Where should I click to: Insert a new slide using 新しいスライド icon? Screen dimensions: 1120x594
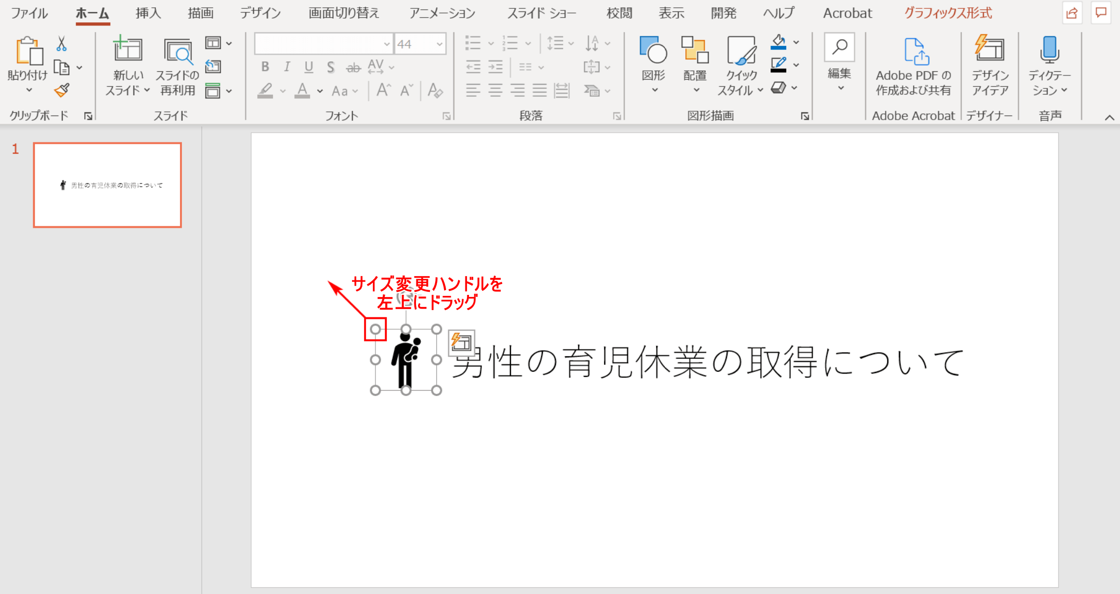(x=127, y=50)
